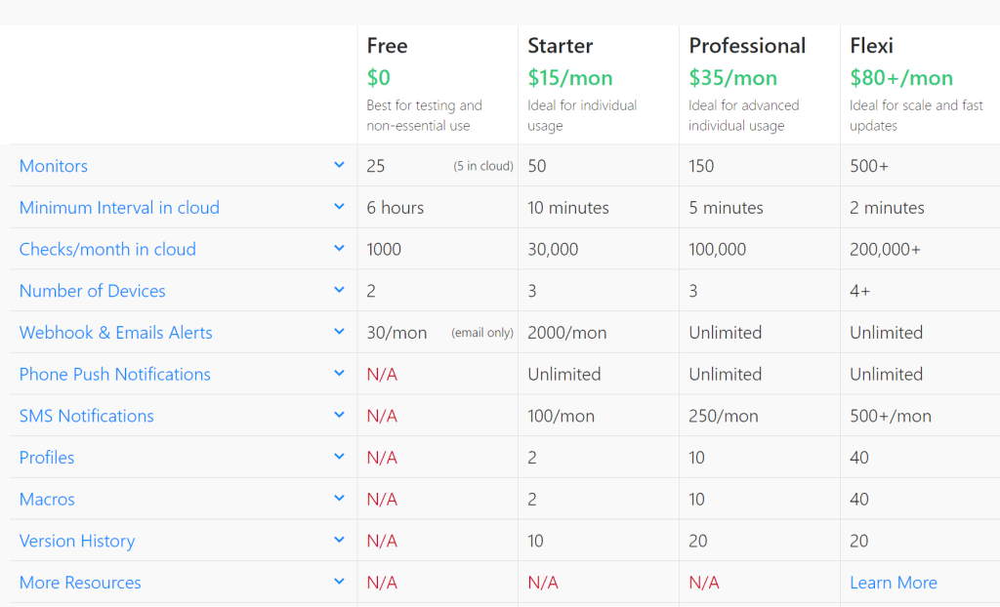
Task: Open Webhook & Emails Alerts chevron arrow
Action: [339, 332]
